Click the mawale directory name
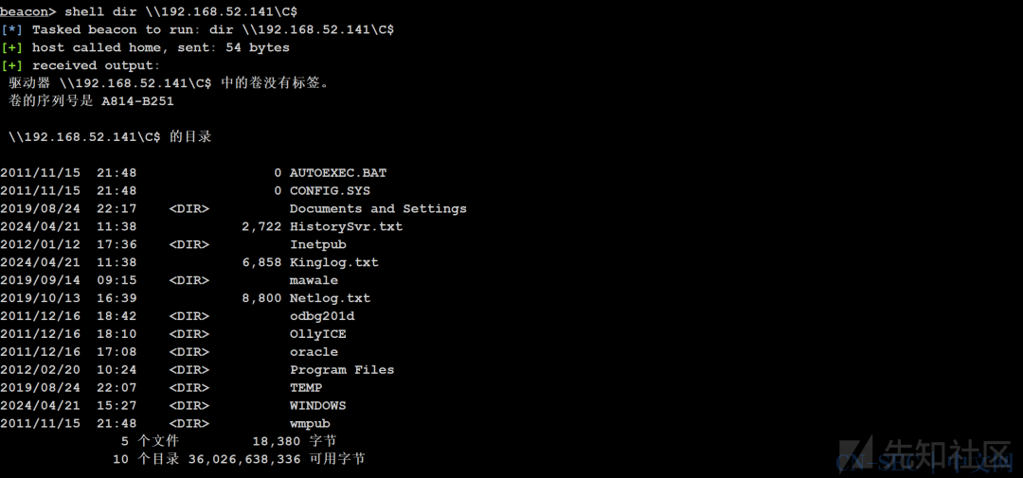1023x478 pixels. pos(314,280)
